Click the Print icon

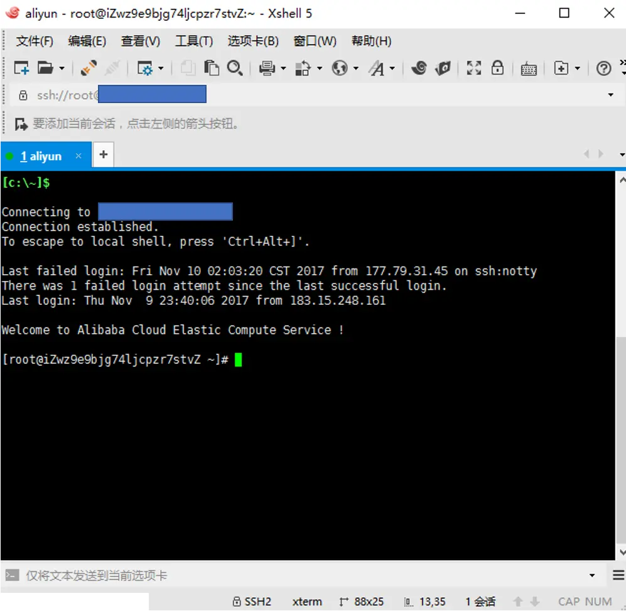click(267, 69)
